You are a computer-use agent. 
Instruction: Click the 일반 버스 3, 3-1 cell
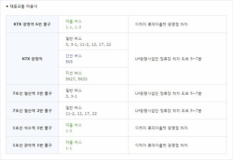93,93
